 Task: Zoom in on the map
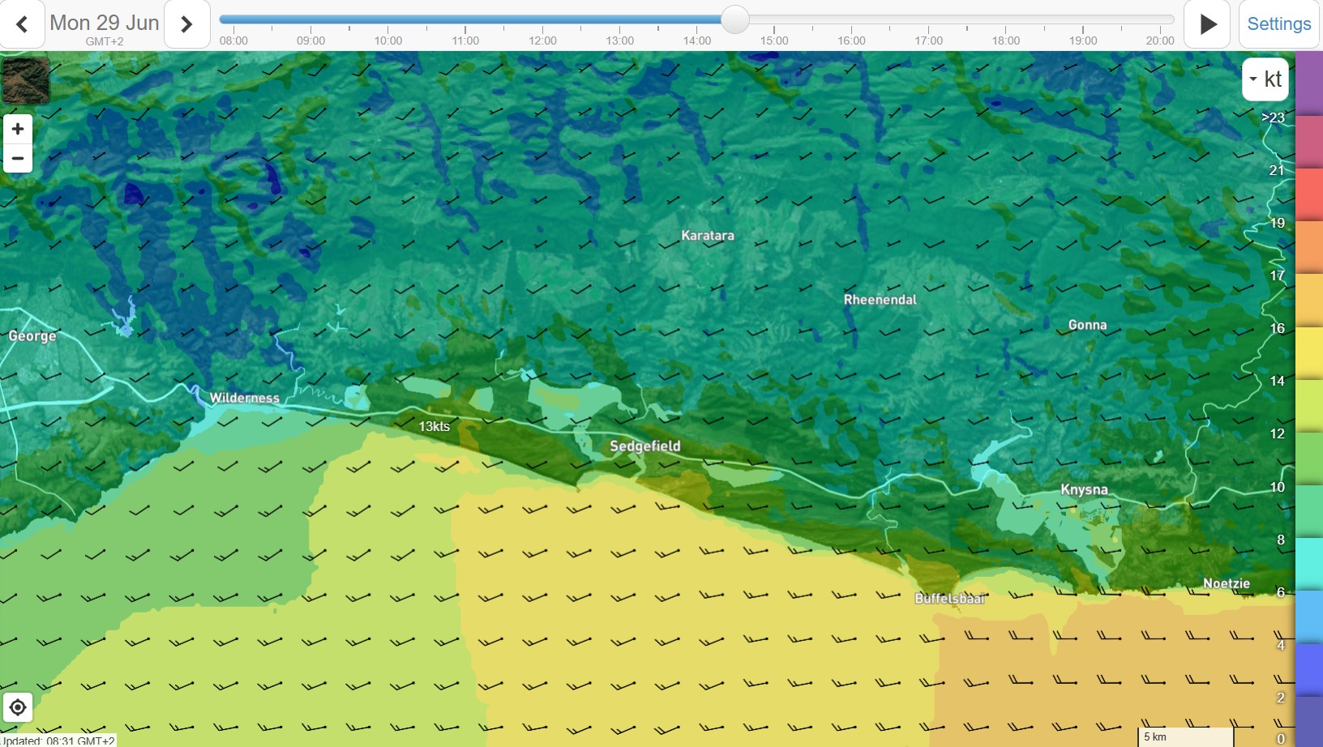coord(18,129)
